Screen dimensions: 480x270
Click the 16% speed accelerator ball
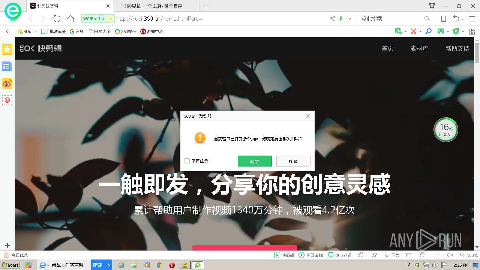[445, 130]
